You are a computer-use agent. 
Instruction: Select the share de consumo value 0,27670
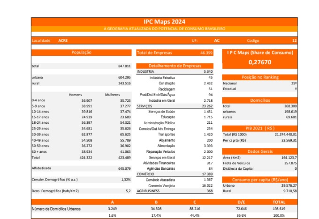259,62
